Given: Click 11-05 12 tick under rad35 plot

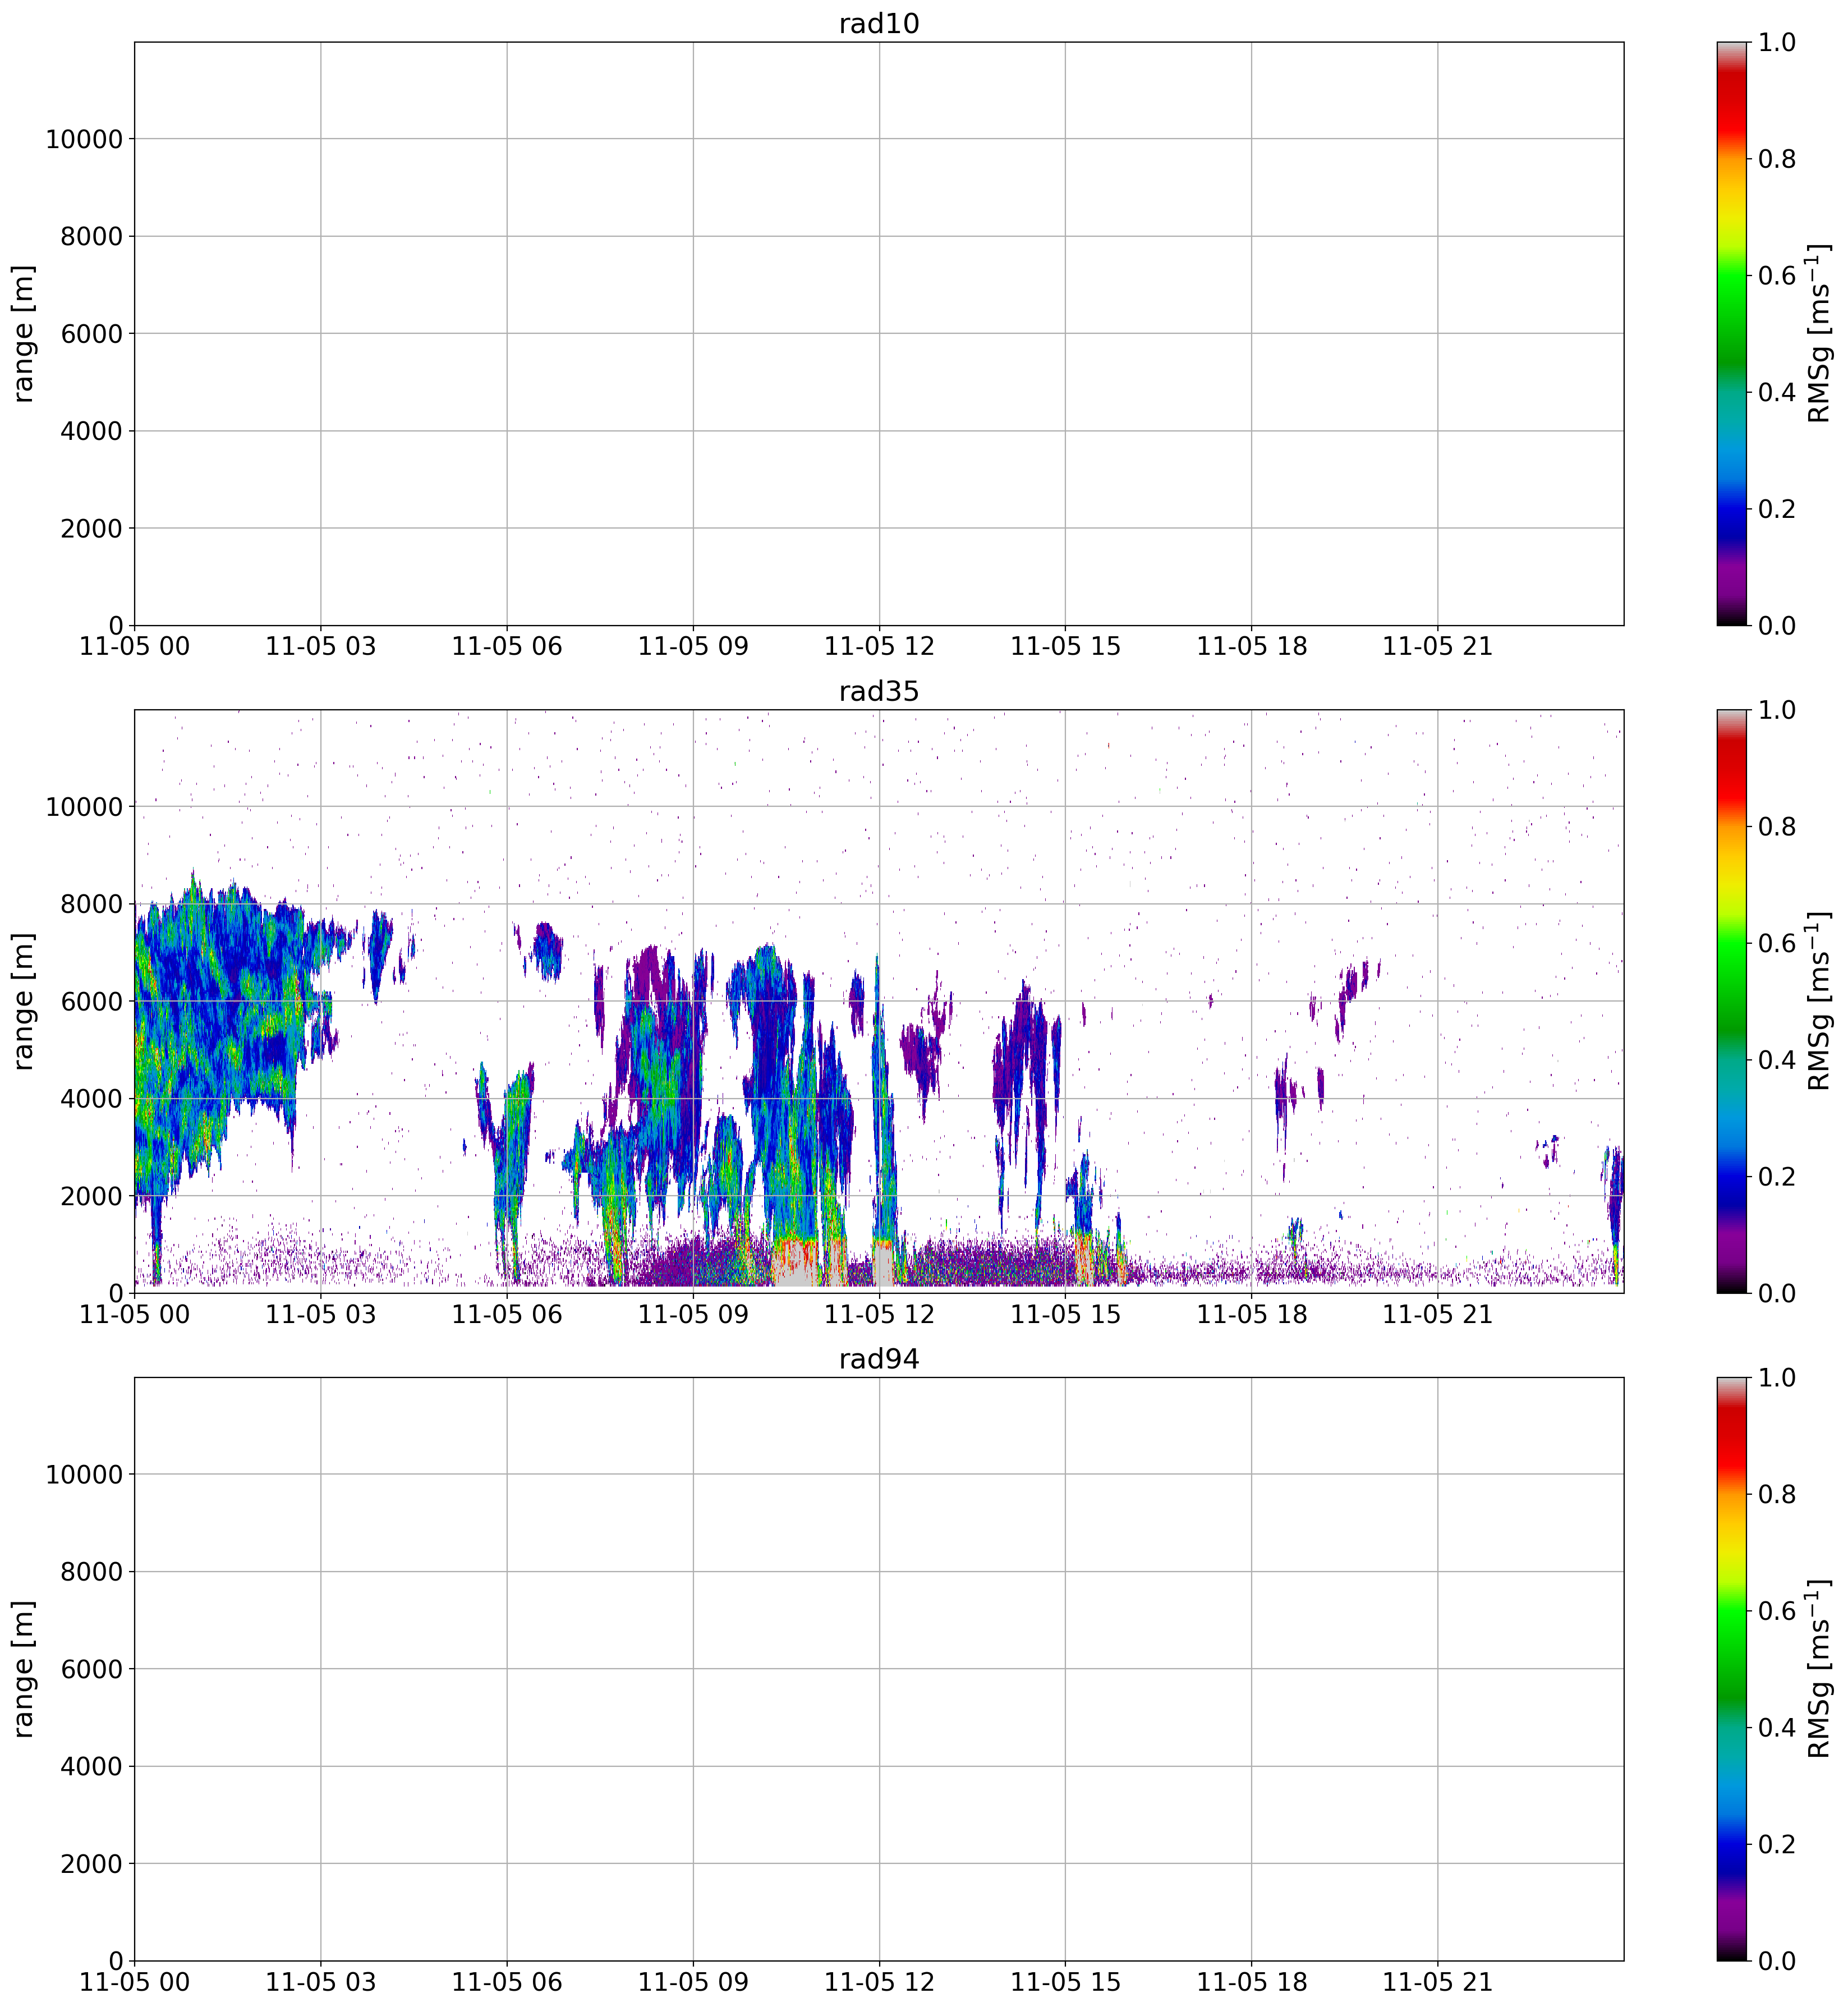Looking at the screenshot, I should pyautogui.click(x=878, y=1314).
